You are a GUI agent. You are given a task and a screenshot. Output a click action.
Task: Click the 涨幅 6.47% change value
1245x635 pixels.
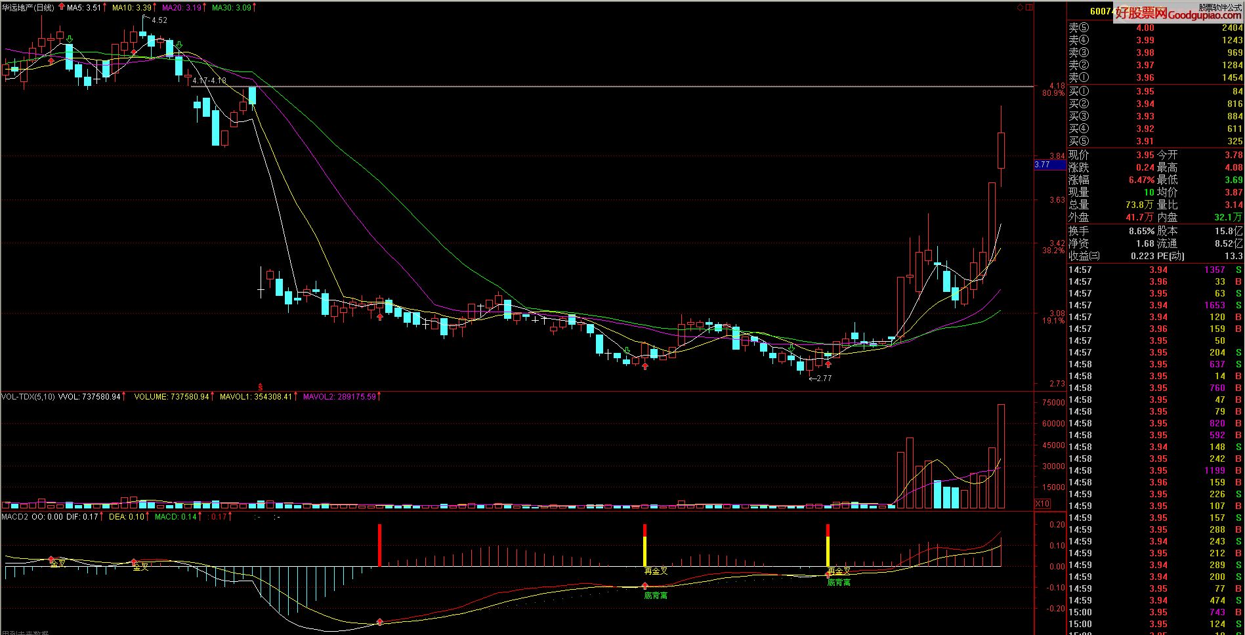point(1141,180)
